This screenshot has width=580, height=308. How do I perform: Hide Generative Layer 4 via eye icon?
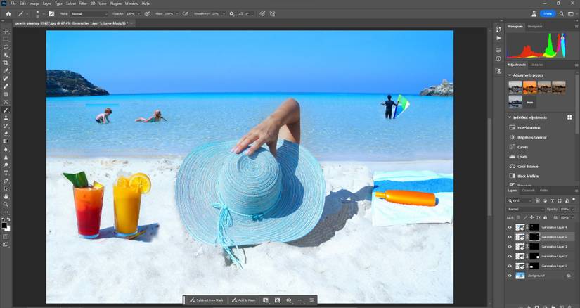click(510, 227)
